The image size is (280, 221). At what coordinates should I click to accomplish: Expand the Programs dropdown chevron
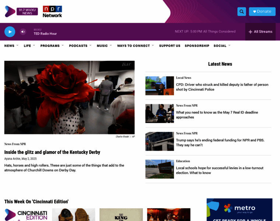point(63,46)
